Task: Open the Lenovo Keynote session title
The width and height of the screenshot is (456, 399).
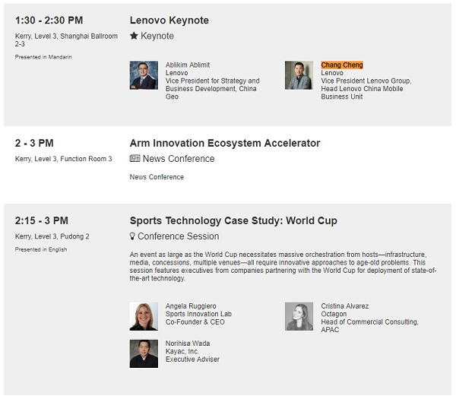Action: click(169, 21)
